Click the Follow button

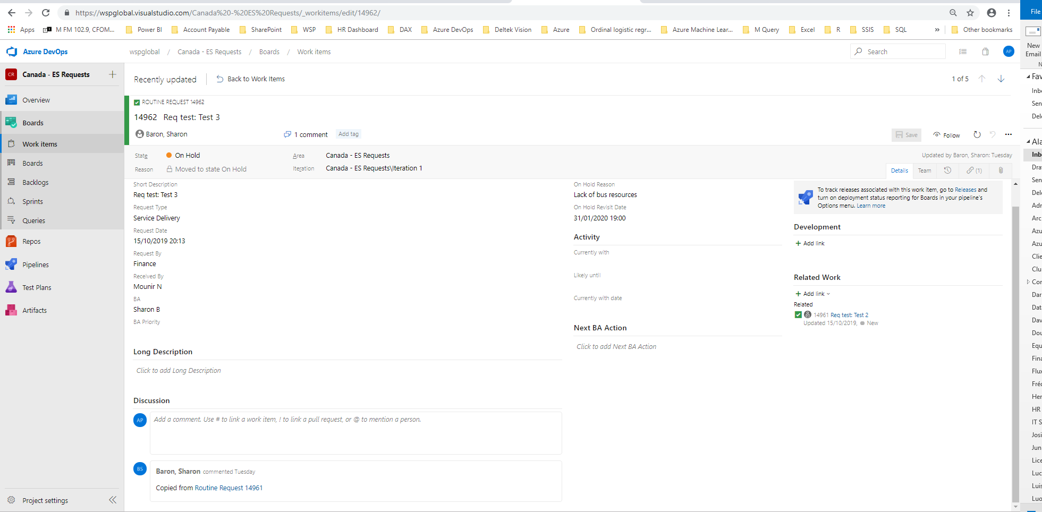[x=946, y=135]
